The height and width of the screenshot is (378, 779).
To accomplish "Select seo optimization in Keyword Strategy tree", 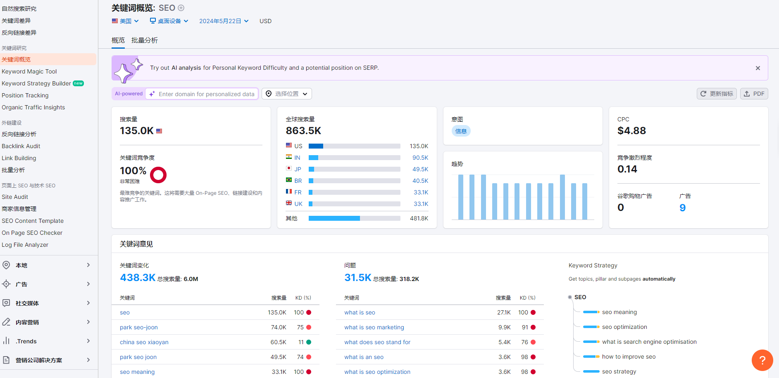I will pyautogui.click(x=624, y=327).
